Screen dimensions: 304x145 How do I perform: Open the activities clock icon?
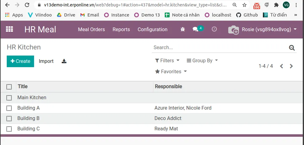pyautogui.click(x=214, y=29)
